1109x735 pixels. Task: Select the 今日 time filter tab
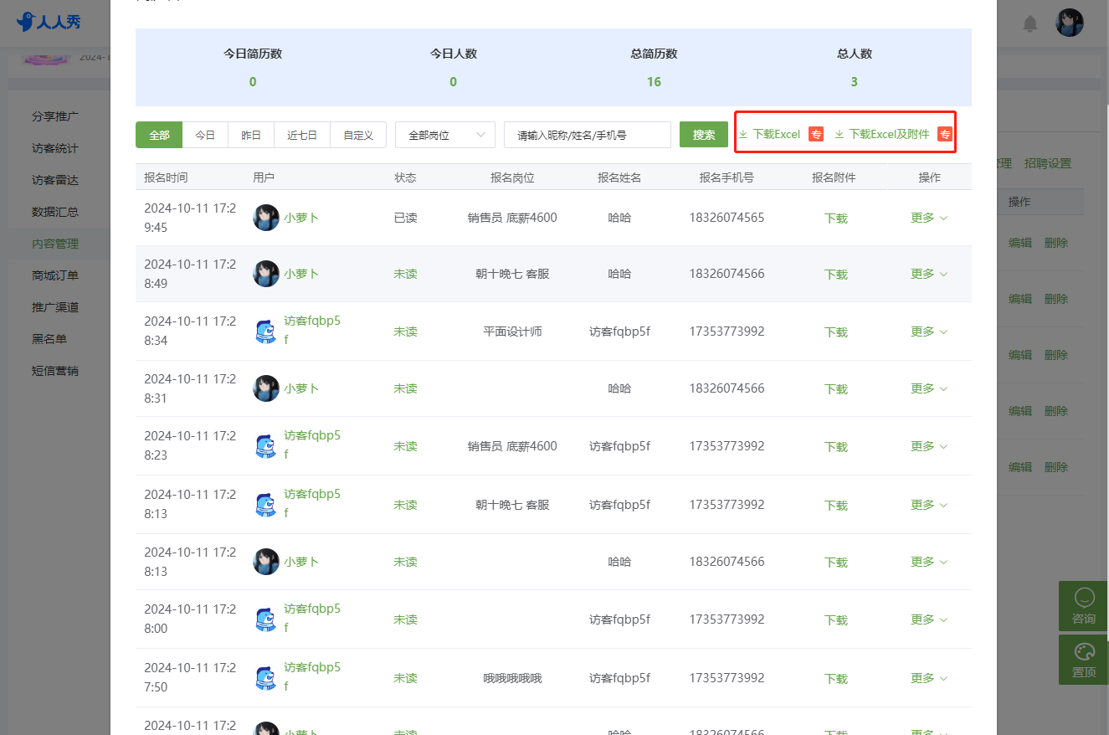click(205, 135)
